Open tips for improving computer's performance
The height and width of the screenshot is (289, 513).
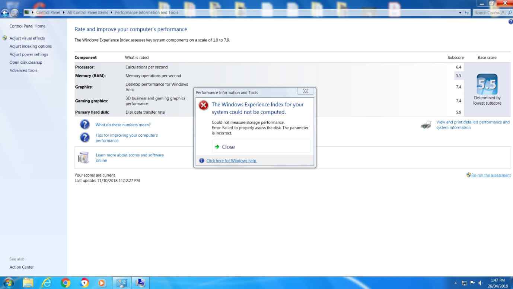click(x=127, y=138)
